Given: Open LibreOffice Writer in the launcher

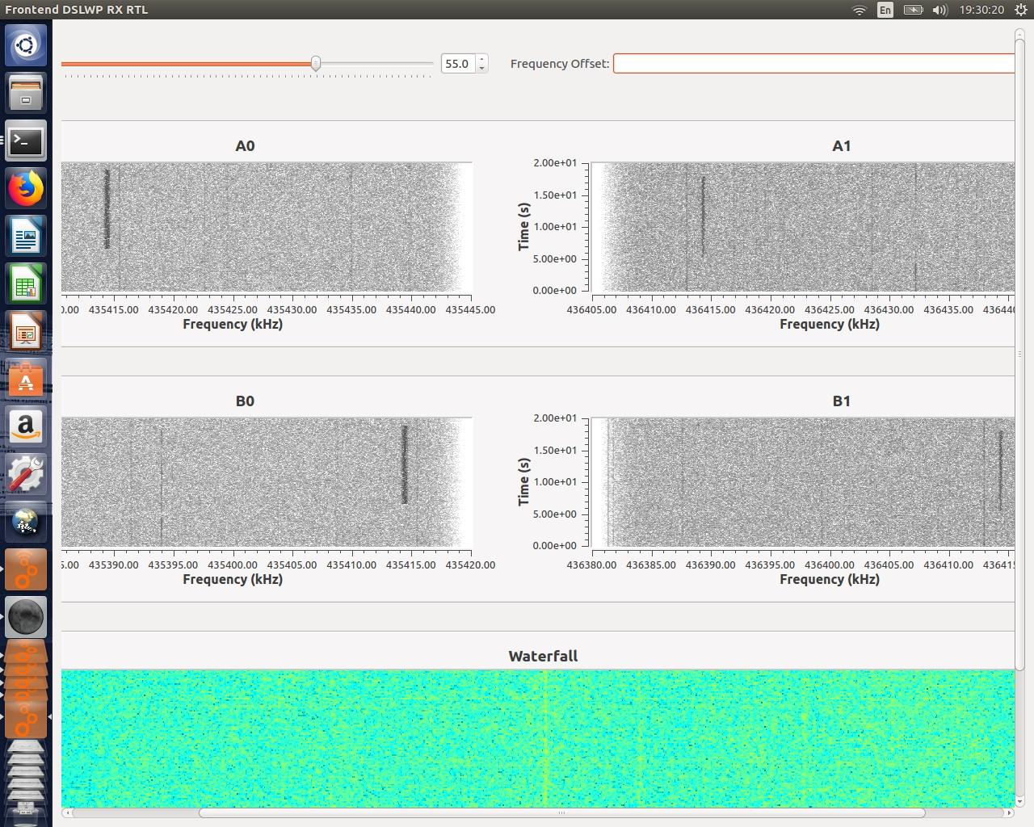Looking at the screenshot, I should pyautogui.click(x=26, y=237).
